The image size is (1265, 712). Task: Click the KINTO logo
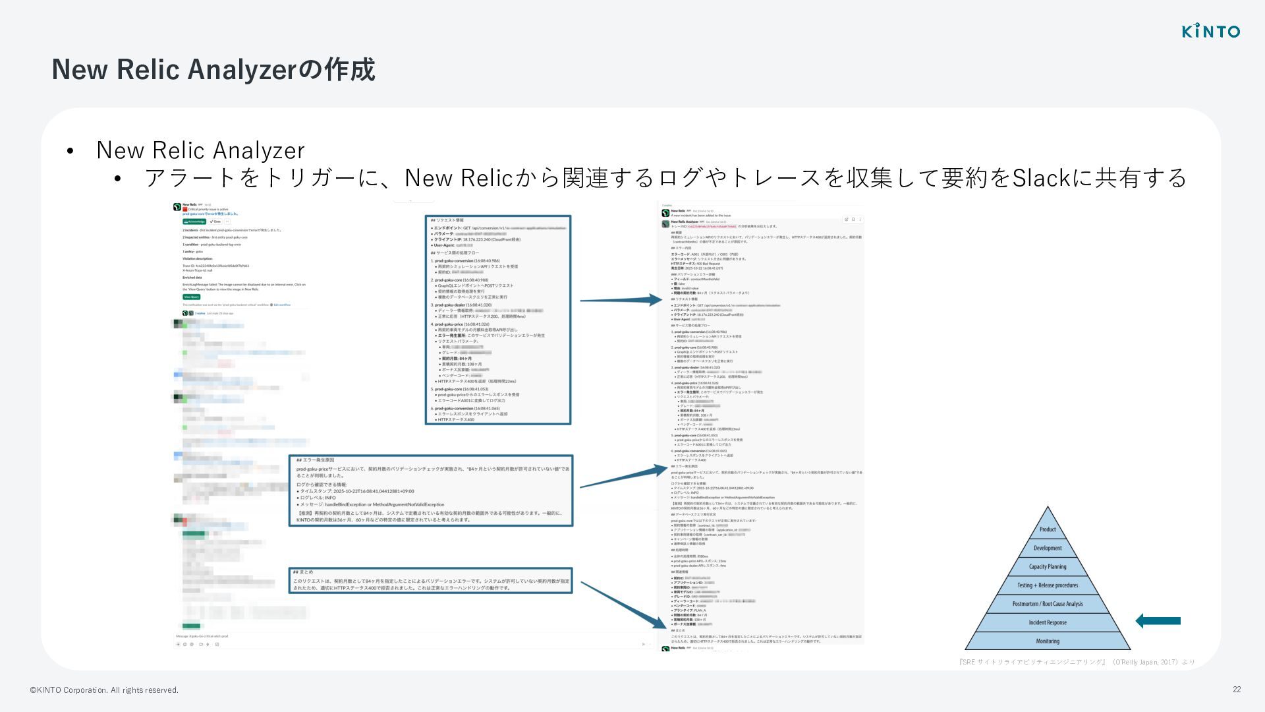click(x=1211, y=31)
